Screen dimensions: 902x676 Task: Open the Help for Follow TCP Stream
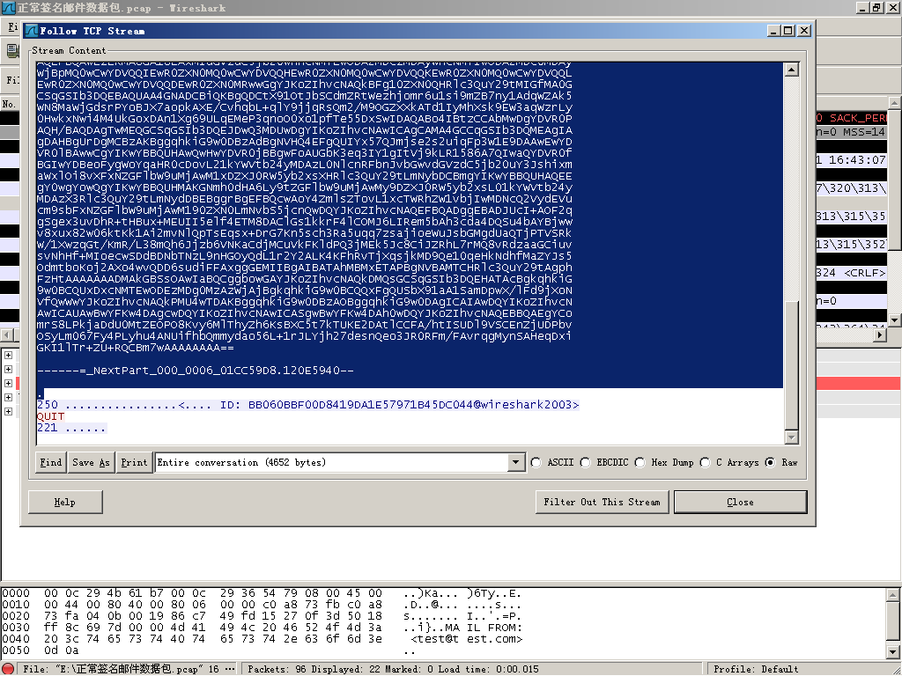click(65, 502)
